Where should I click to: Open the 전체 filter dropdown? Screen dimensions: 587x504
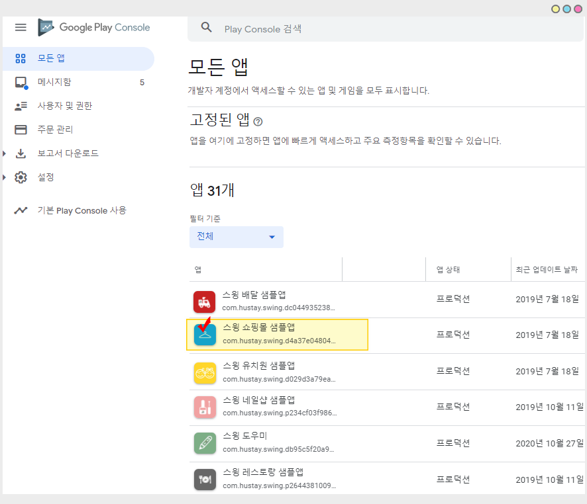236,237
